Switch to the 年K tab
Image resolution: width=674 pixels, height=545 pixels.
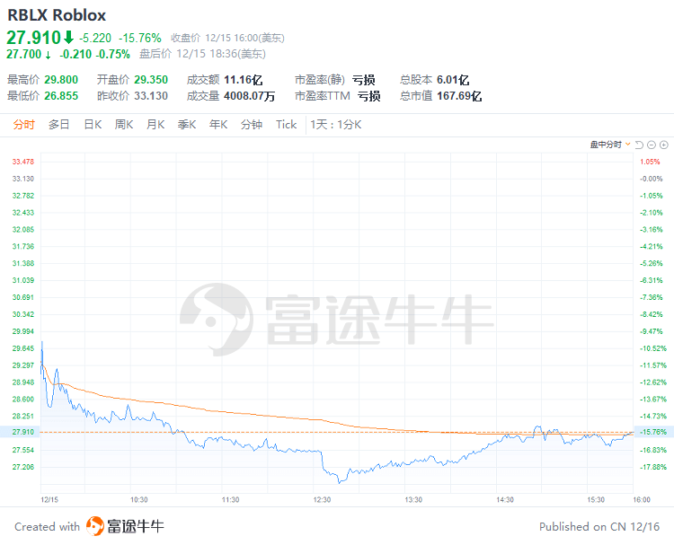[x=218, y=125]
